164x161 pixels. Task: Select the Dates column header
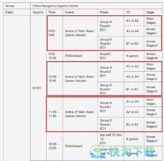(17, 12)
